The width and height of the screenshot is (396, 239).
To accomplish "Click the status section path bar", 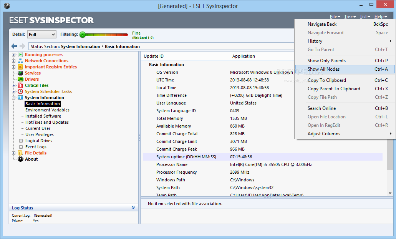I will click(x=162, y=46).
